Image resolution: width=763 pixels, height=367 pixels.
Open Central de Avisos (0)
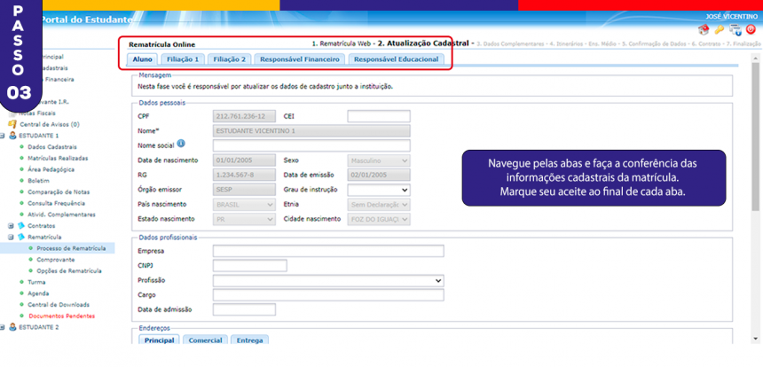point(49,124)
